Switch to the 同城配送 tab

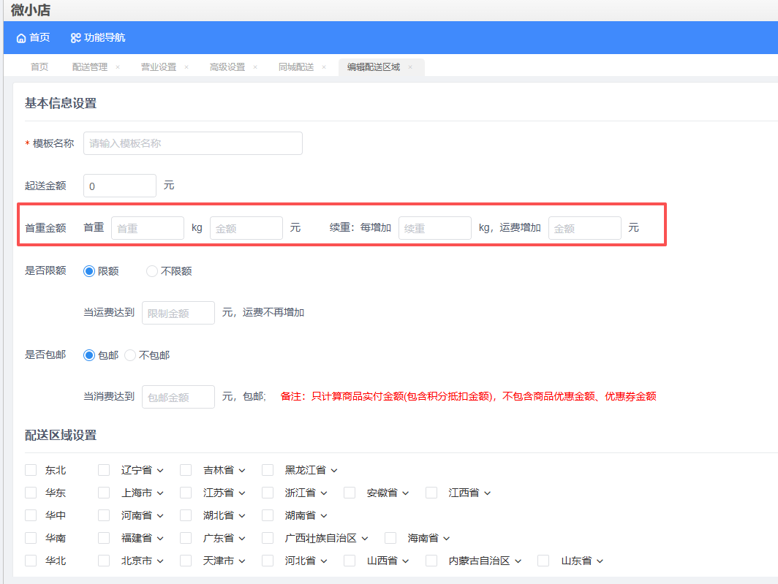coord(296,67)
